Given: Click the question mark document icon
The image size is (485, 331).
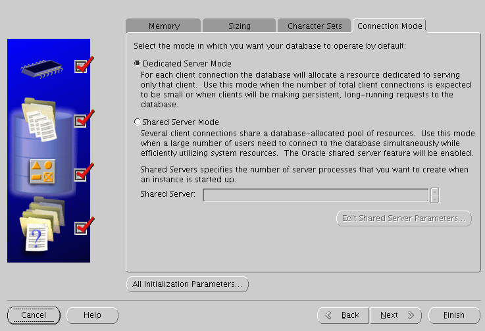Looking at the screenshot, I should [41, 223].
